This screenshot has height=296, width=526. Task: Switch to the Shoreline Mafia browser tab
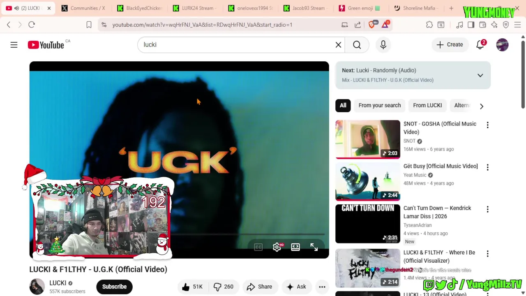coord(416,8)
